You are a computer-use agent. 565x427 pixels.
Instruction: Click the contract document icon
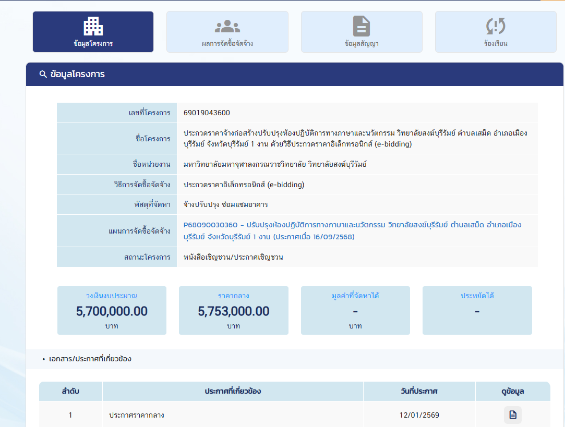coord(361,26)
